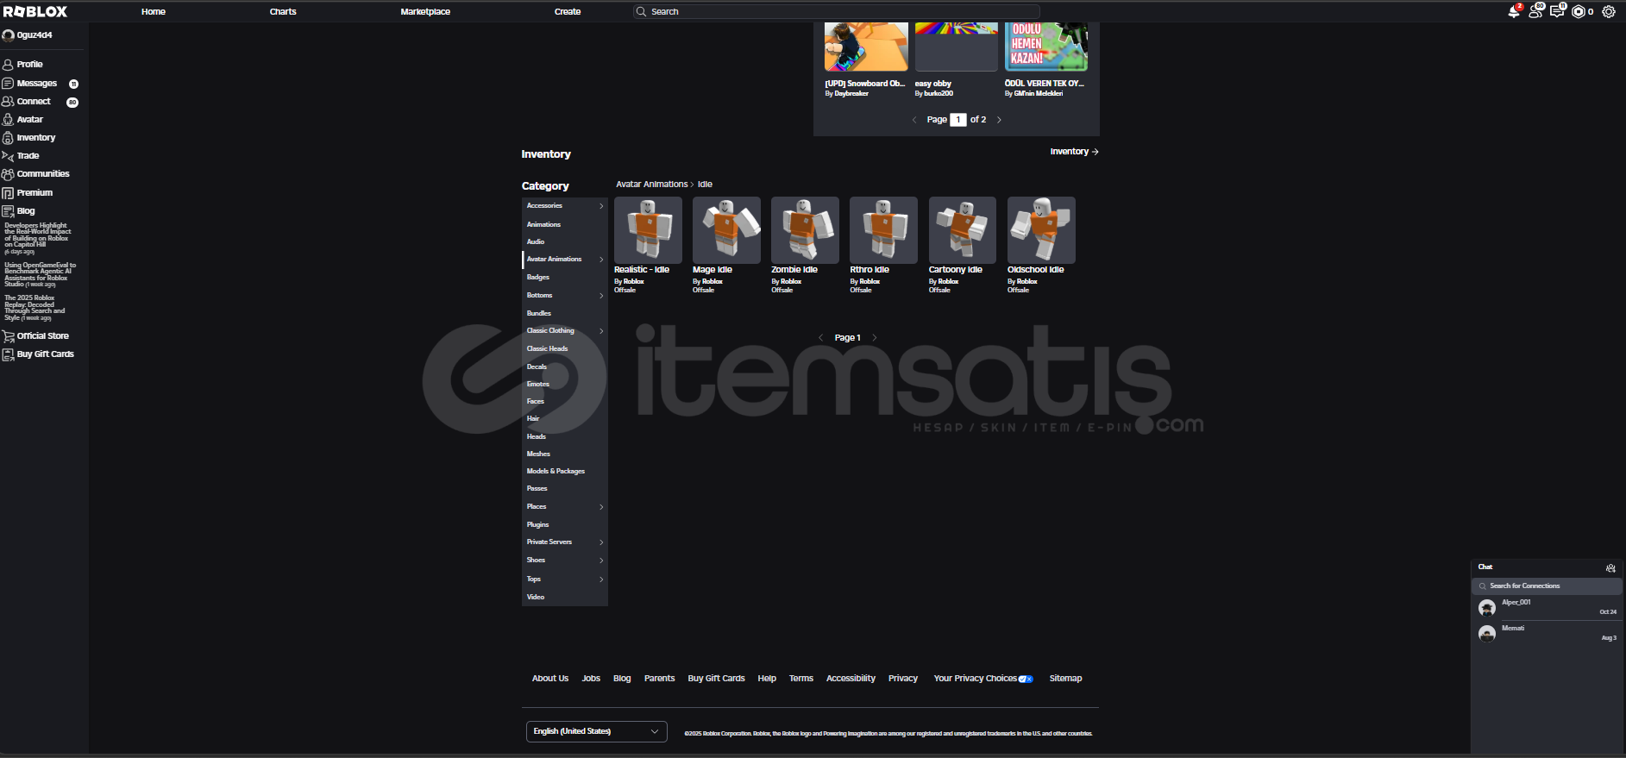
Task: Click the oguz4d4 avatar picture
Action: 9,35
